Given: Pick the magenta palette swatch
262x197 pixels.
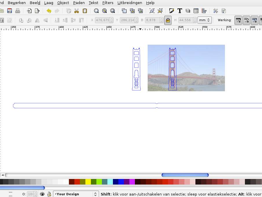Looking at the screenshot, I should coord(132,182).
